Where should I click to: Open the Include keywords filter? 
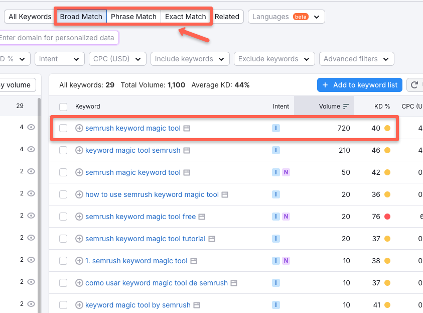pos(190,59)
